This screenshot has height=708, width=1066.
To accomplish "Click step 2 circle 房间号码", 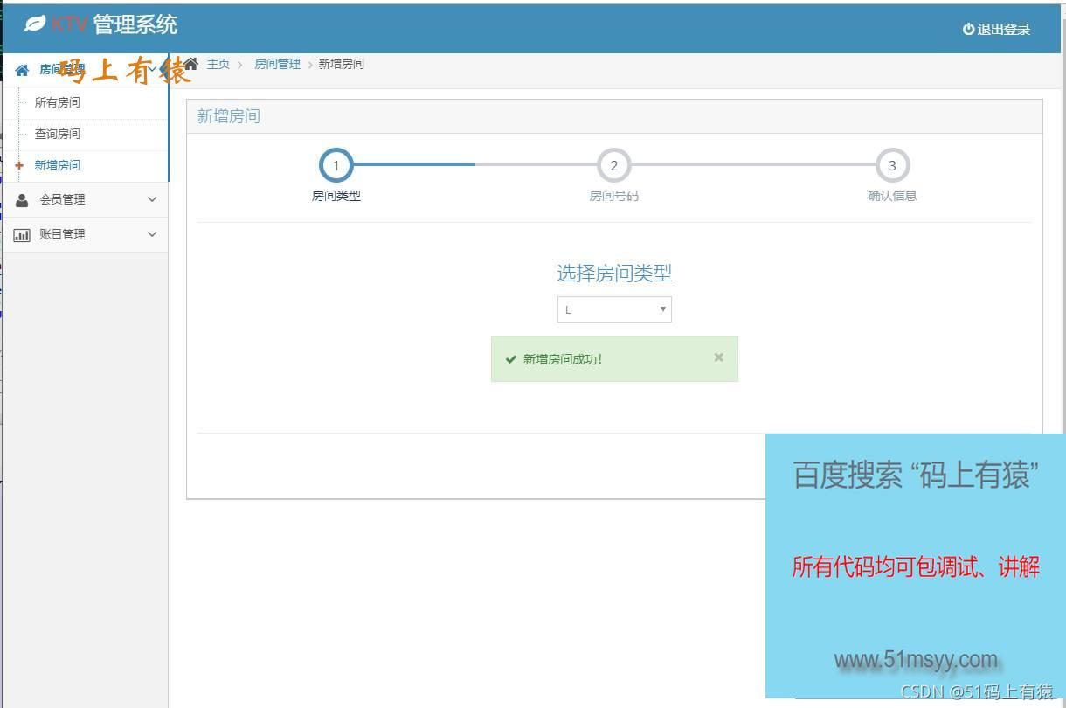I will (x=614, y=165).
